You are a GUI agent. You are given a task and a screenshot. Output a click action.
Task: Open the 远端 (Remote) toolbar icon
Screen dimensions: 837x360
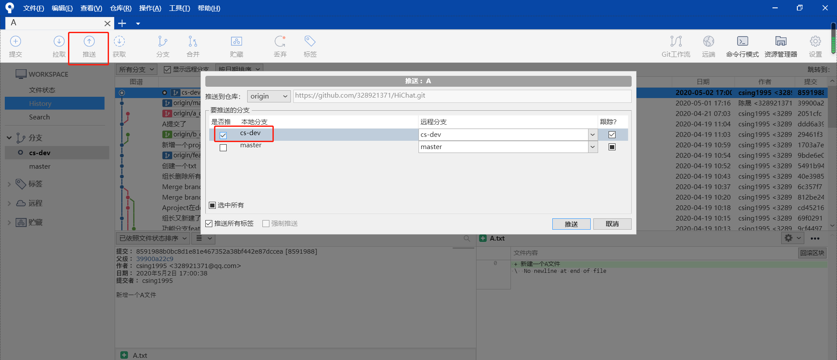[708, 41]
